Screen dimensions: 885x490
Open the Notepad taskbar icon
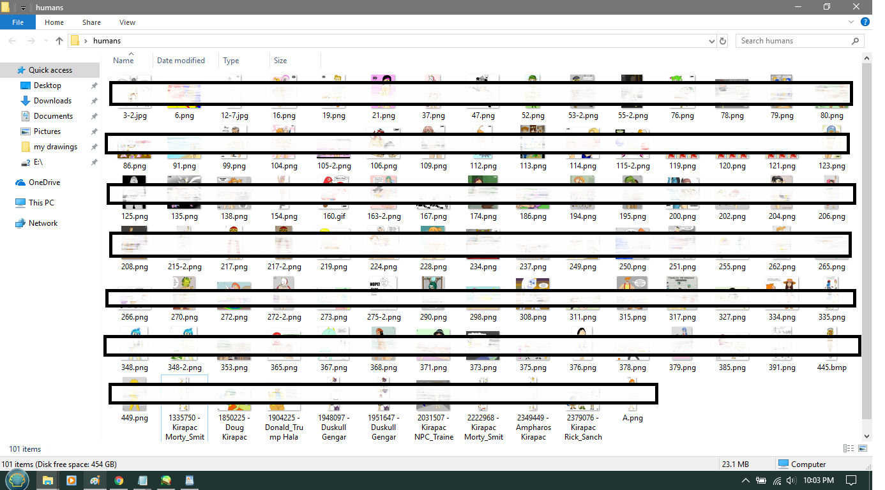142,480
